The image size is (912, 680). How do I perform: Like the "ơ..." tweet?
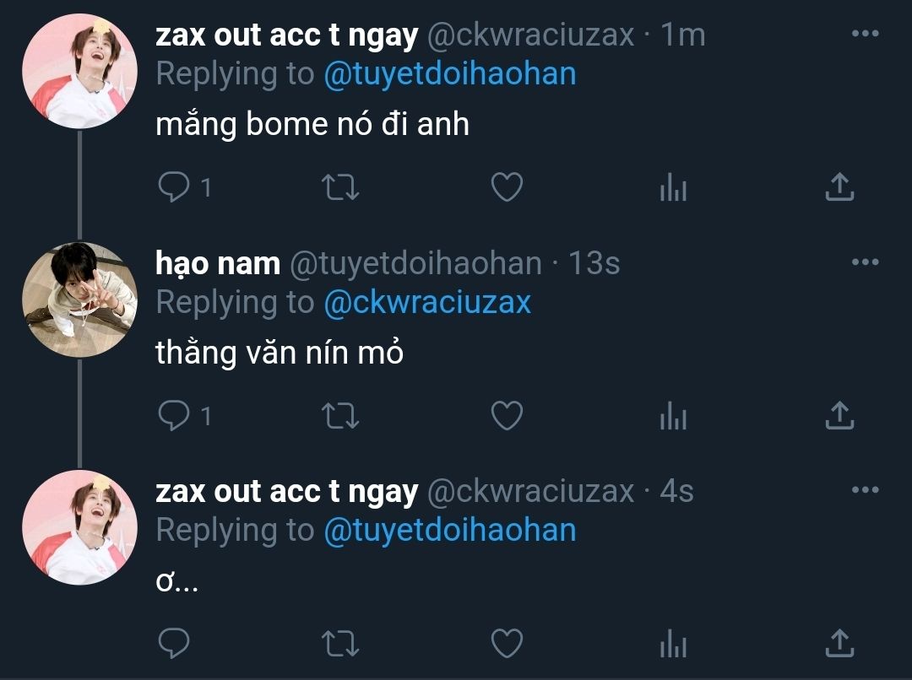coord(508,644)
